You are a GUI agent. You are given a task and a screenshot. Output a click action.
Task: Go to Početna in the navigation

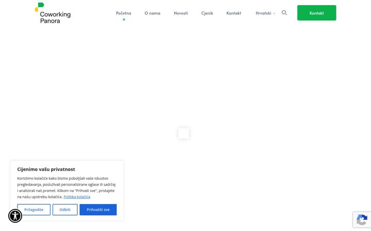(124, 13)
